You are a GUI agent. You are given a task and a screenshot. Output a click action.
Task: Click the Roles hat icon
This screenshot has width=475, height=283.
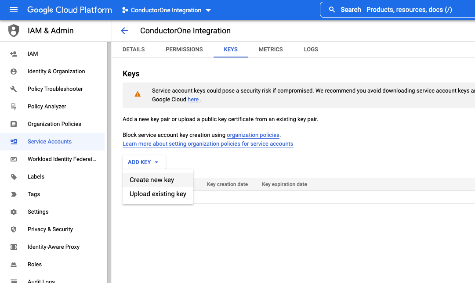coord(14,264)
